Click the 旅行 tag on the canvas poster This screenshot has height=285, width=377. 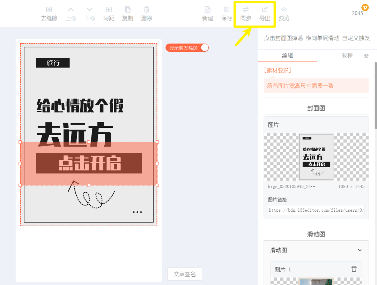pos(53,63)
